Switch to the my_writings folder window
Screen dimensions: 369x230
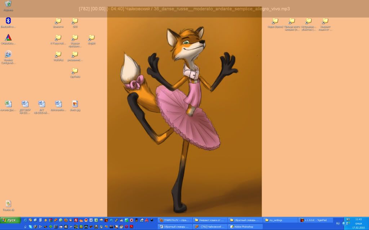pos(279,220)
